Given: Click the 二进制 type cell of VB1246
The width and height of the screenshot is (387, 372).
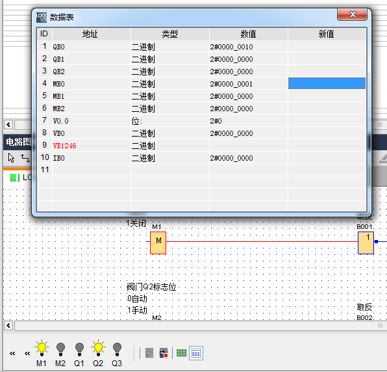Looking at the screenshot, I should coord(170,145).
